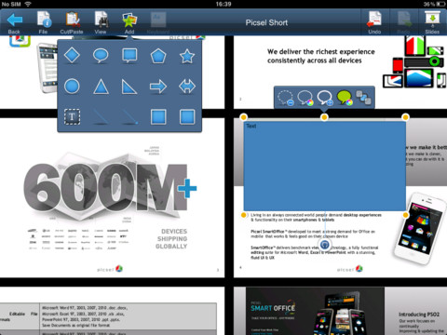Insert an oval speech bubble shape
Viewport: 447px width, 335px height.
point(101,56)
